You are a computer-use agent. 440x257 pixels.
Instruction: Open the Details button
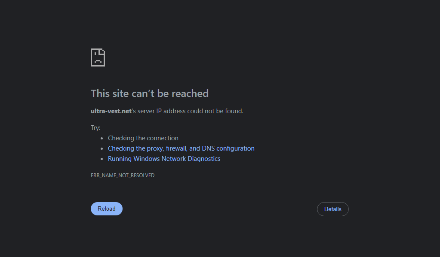(333, 209)
